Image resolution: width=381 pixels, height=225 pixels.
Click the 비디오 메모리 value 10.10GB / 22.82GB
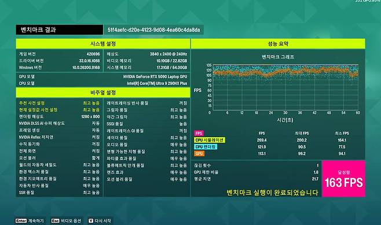[172, 61]
